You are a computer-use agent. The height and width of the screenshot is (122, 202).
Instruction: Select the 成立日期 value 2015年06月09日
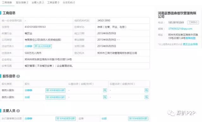pos(107,33)
